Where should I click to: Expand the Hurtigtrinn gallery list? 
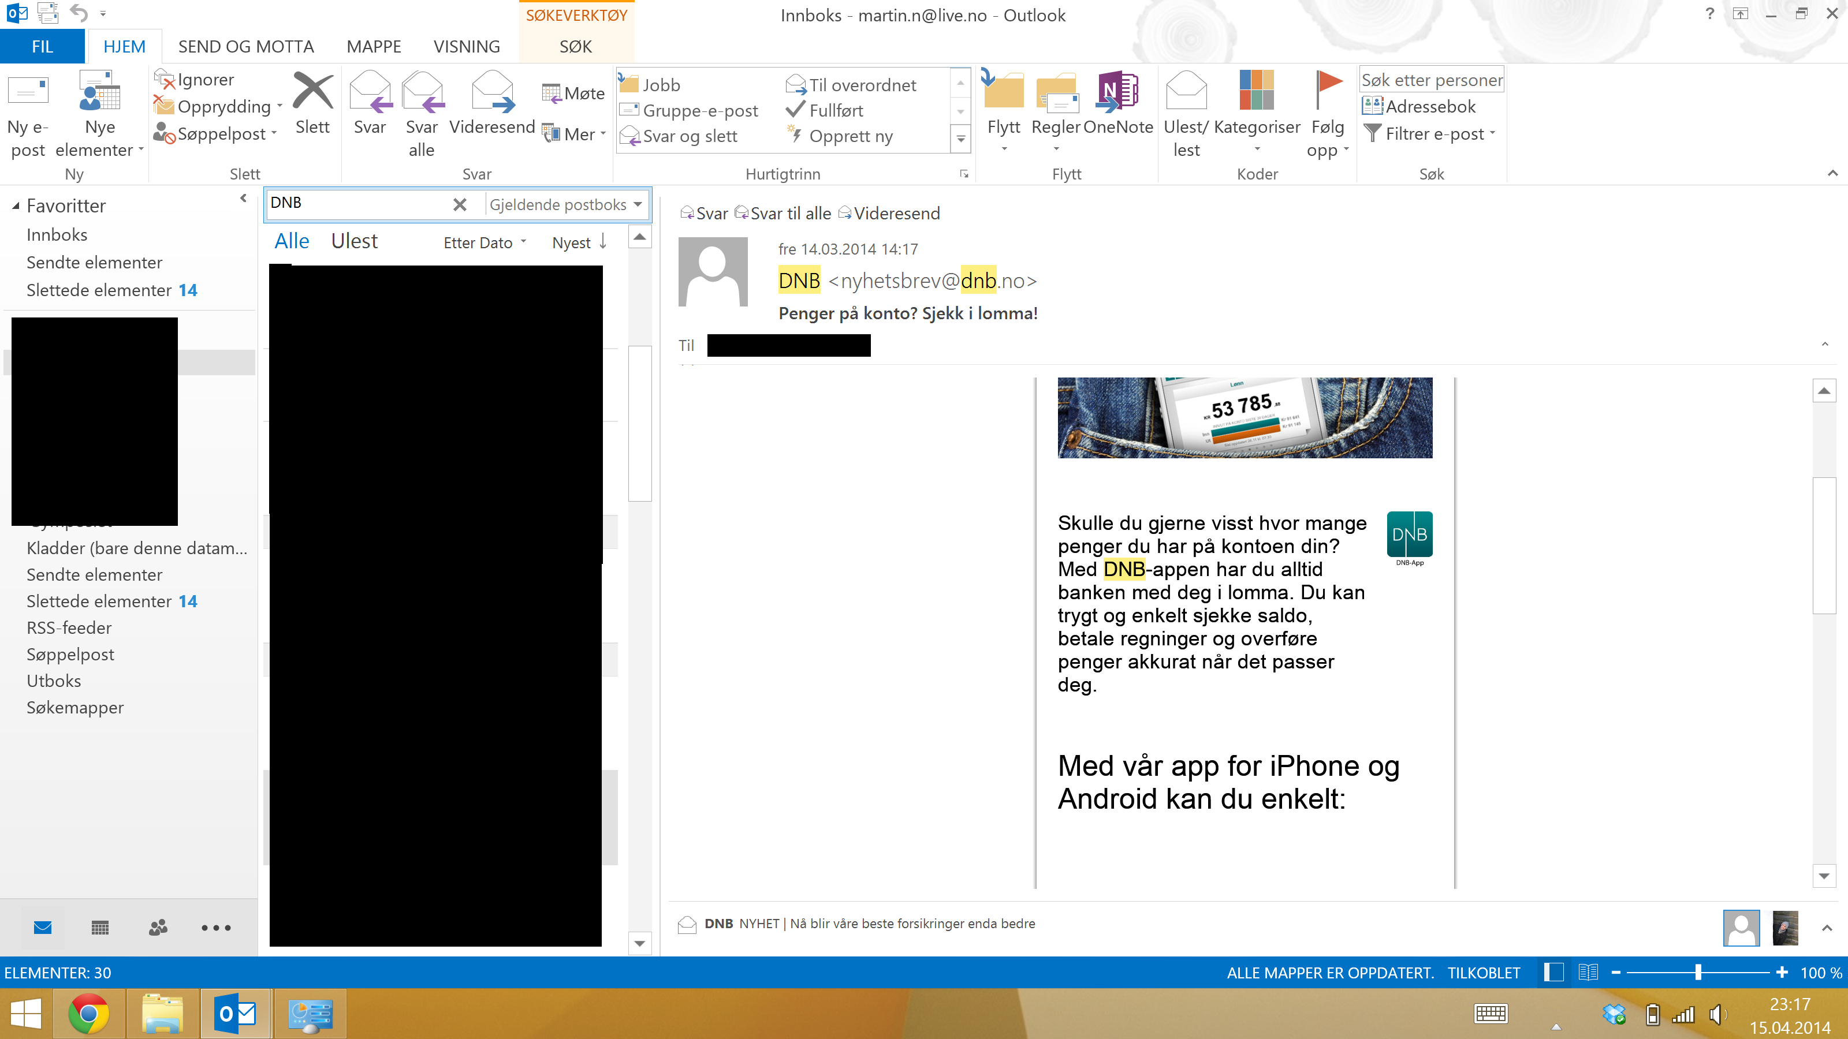[x=960, y=139]
